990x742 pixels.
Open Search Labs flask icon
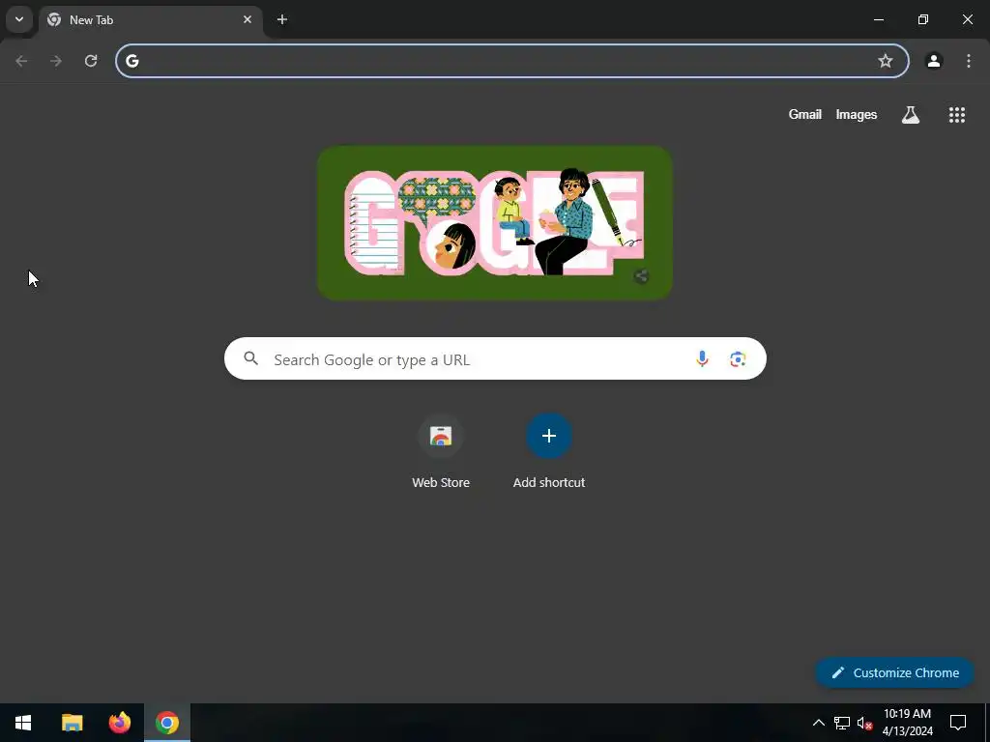[911, 114]
